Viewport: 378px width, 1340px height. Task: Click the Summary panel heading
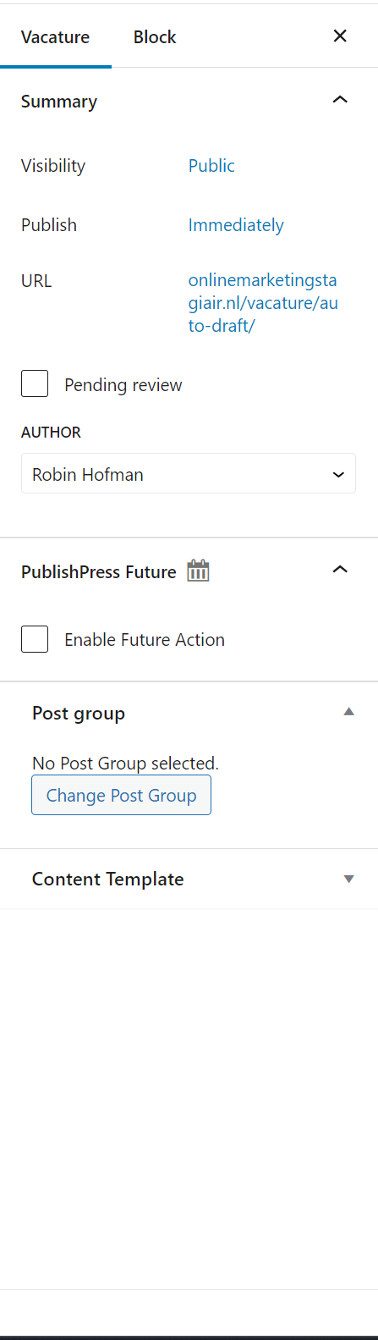pyautogui.click(x=59, y=102)
